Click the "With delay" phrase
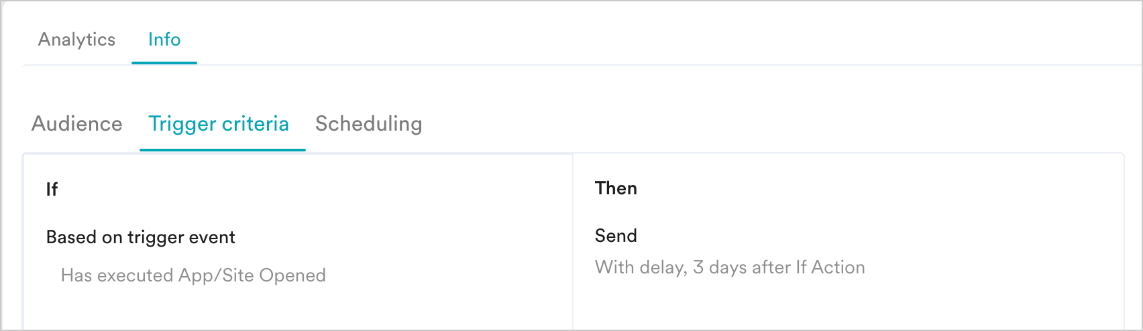Screen dimensions: 1143x331 click(x=639, y=267)
